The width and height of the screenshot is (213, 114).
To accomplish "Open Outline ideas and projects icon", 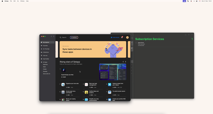I will (86, 92).
